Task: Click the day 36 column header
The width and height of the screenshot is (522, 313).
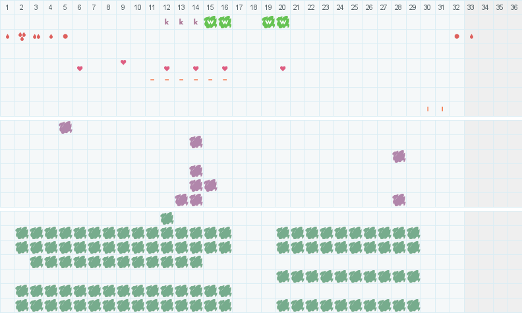Action: click(514, 7)
